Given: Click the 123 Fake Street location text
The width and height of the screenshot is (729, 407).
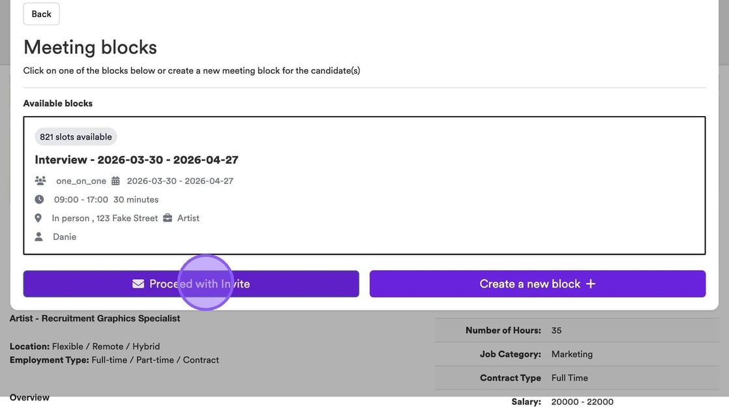Looking at the screenshot, I should [x=126, y=218].
